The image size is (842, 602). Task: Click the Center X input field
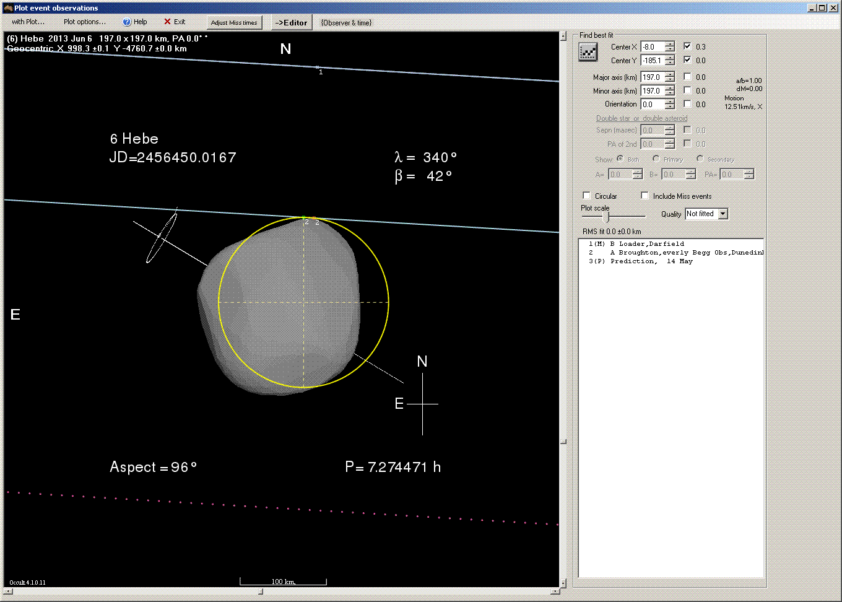click(x=653, y=47)
